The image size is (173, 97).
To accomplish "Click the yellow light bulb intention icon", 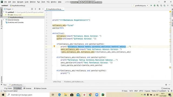I will coord(54,46).
